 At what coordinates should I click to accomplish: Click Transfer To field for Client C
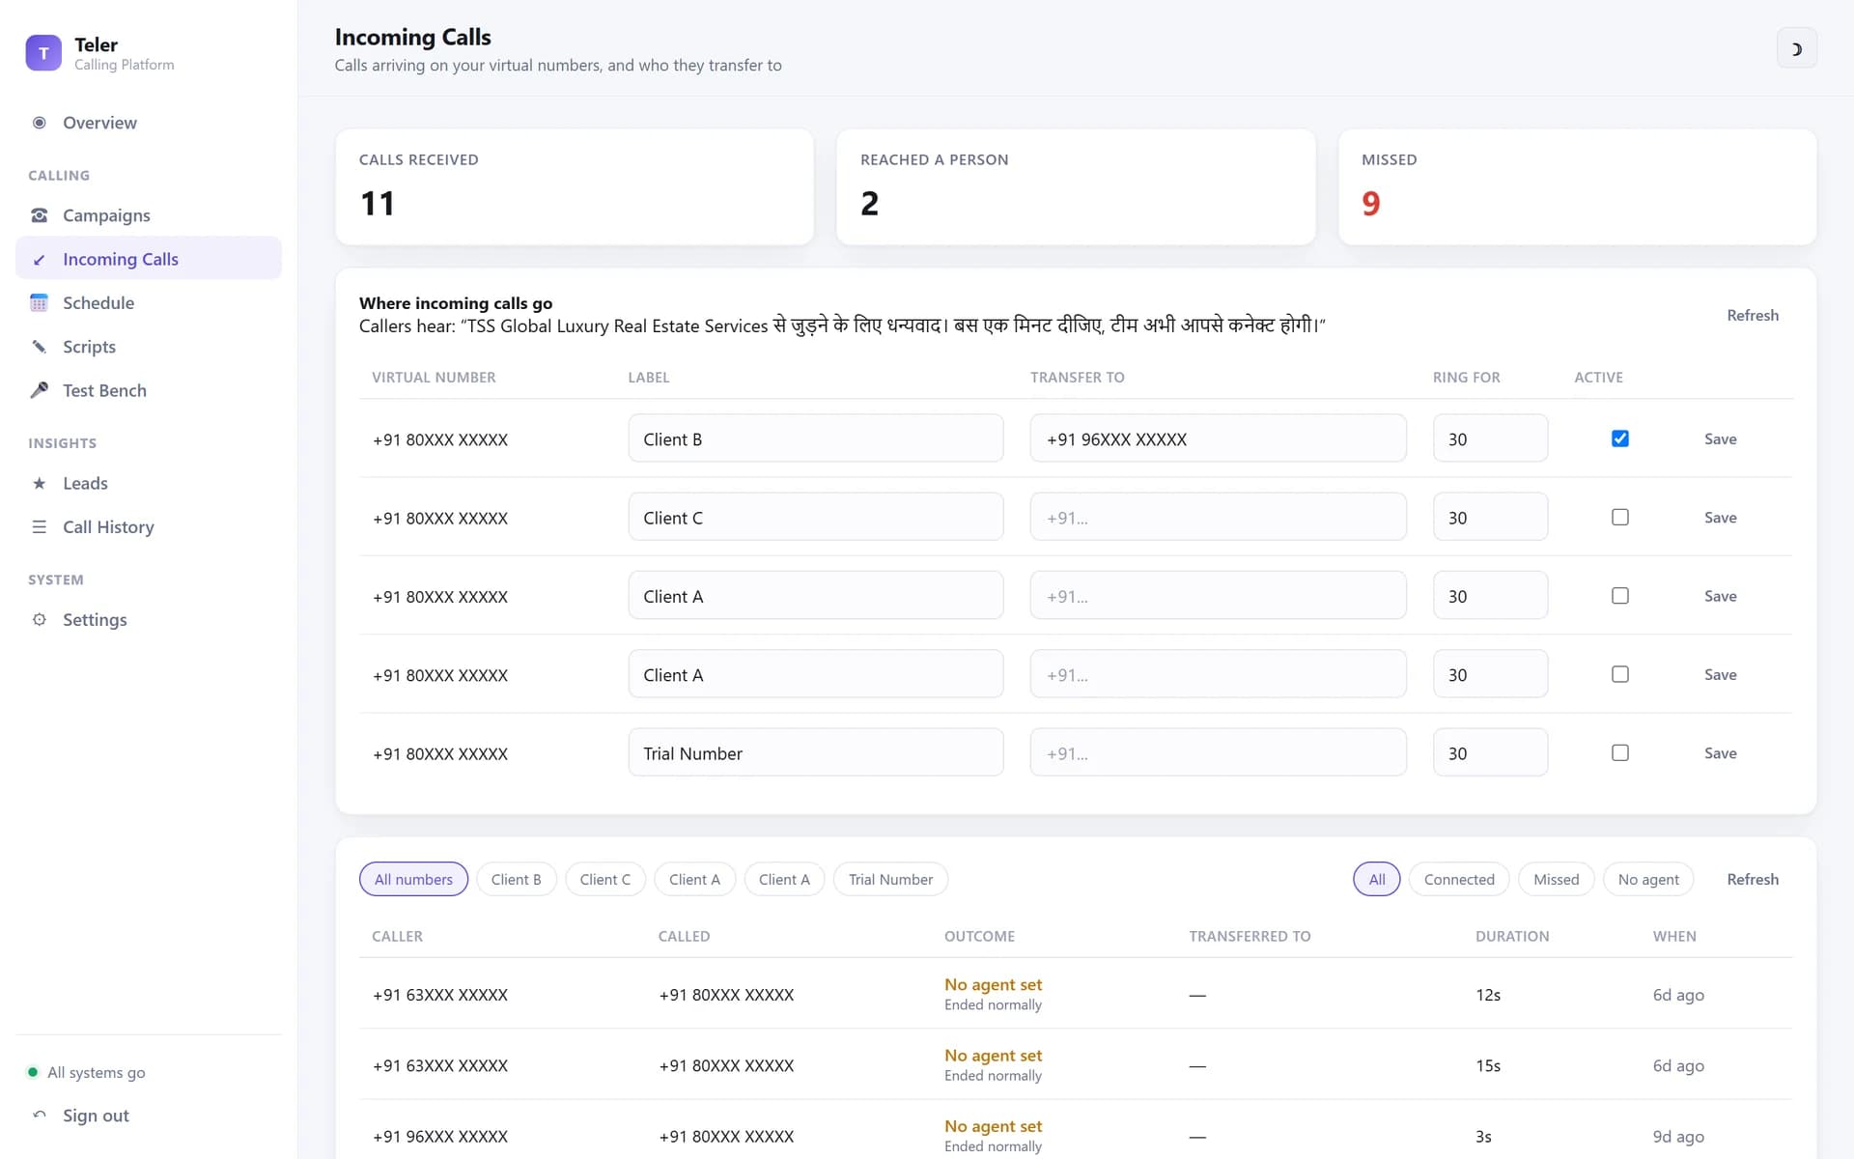click(1219, 518)
